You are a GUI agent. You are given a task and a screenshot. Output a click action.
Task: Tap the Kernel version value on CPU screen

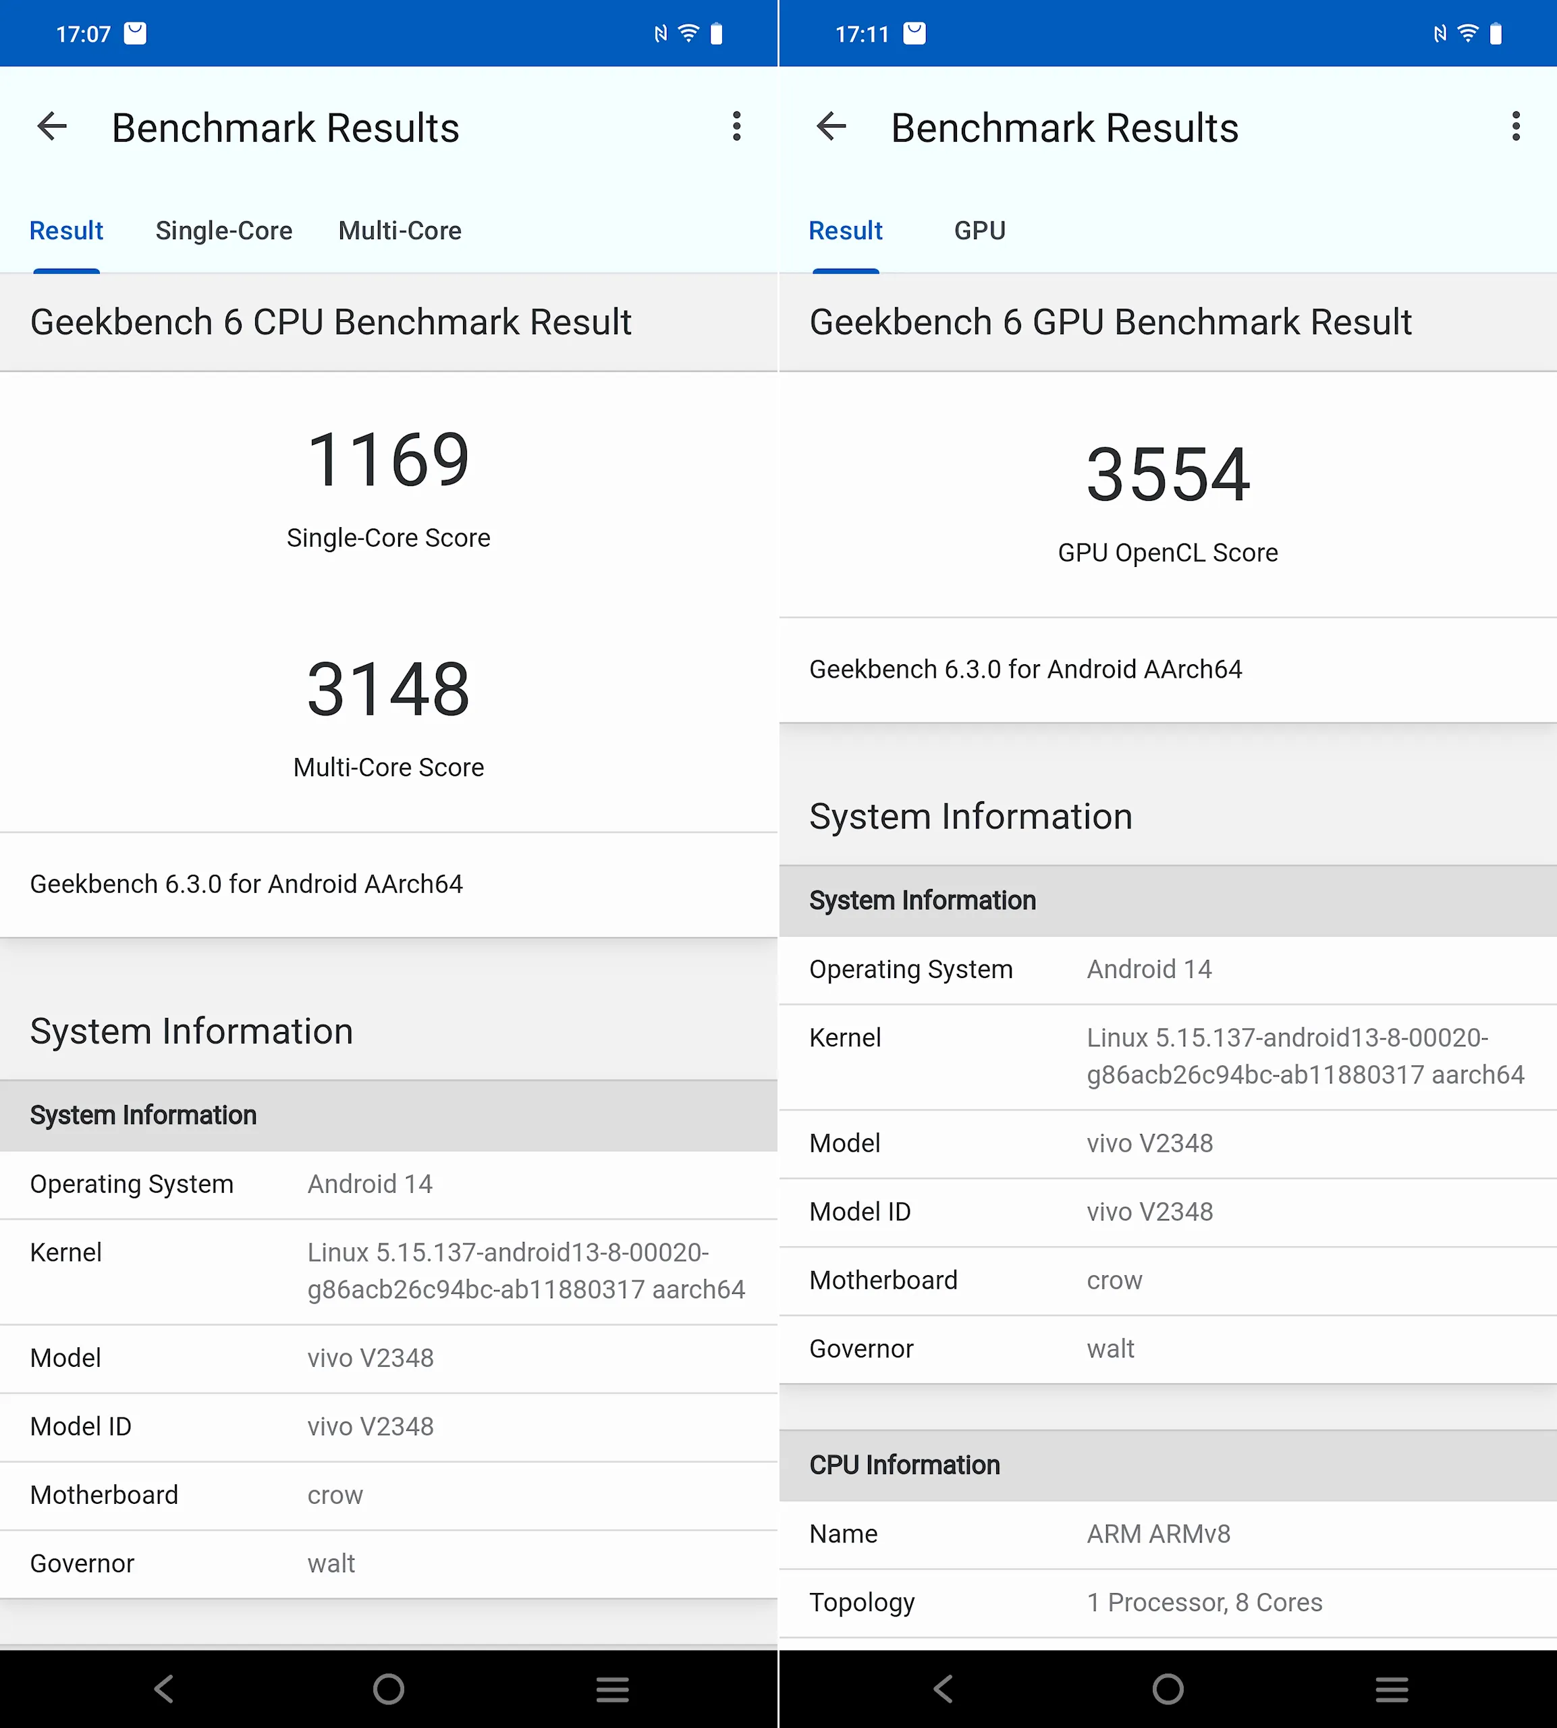tap(526, 1270)
